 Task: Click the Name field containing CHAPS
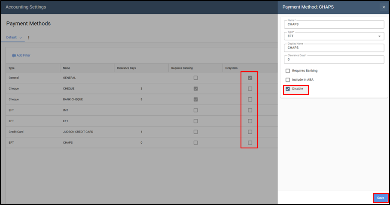click(x=334, y=24)
